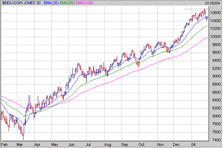Click the 04 year label on time axis
223x148 pixels.
point(193,144)
